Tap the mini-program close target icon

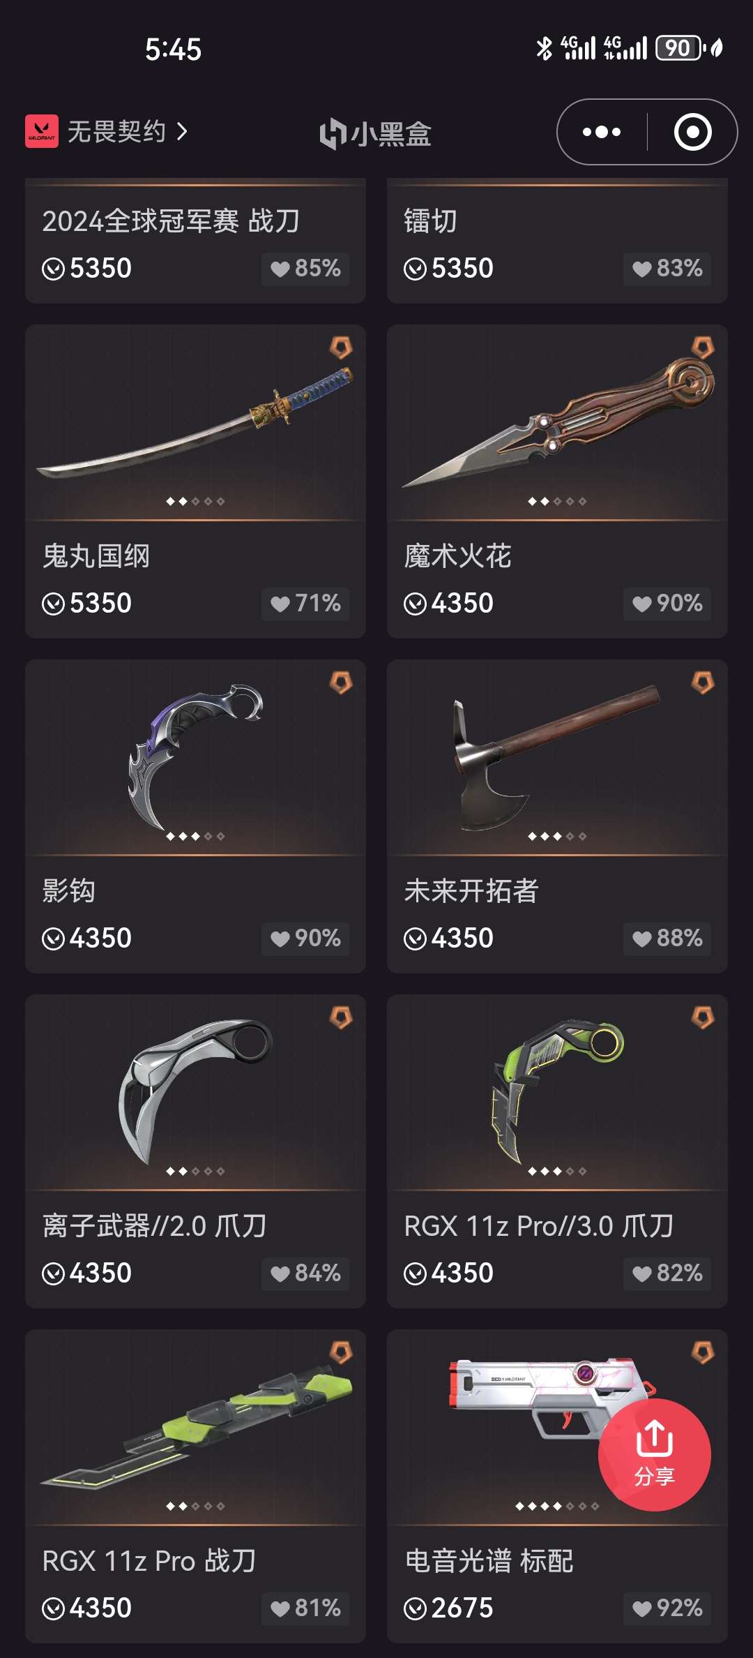coord(692,132)
